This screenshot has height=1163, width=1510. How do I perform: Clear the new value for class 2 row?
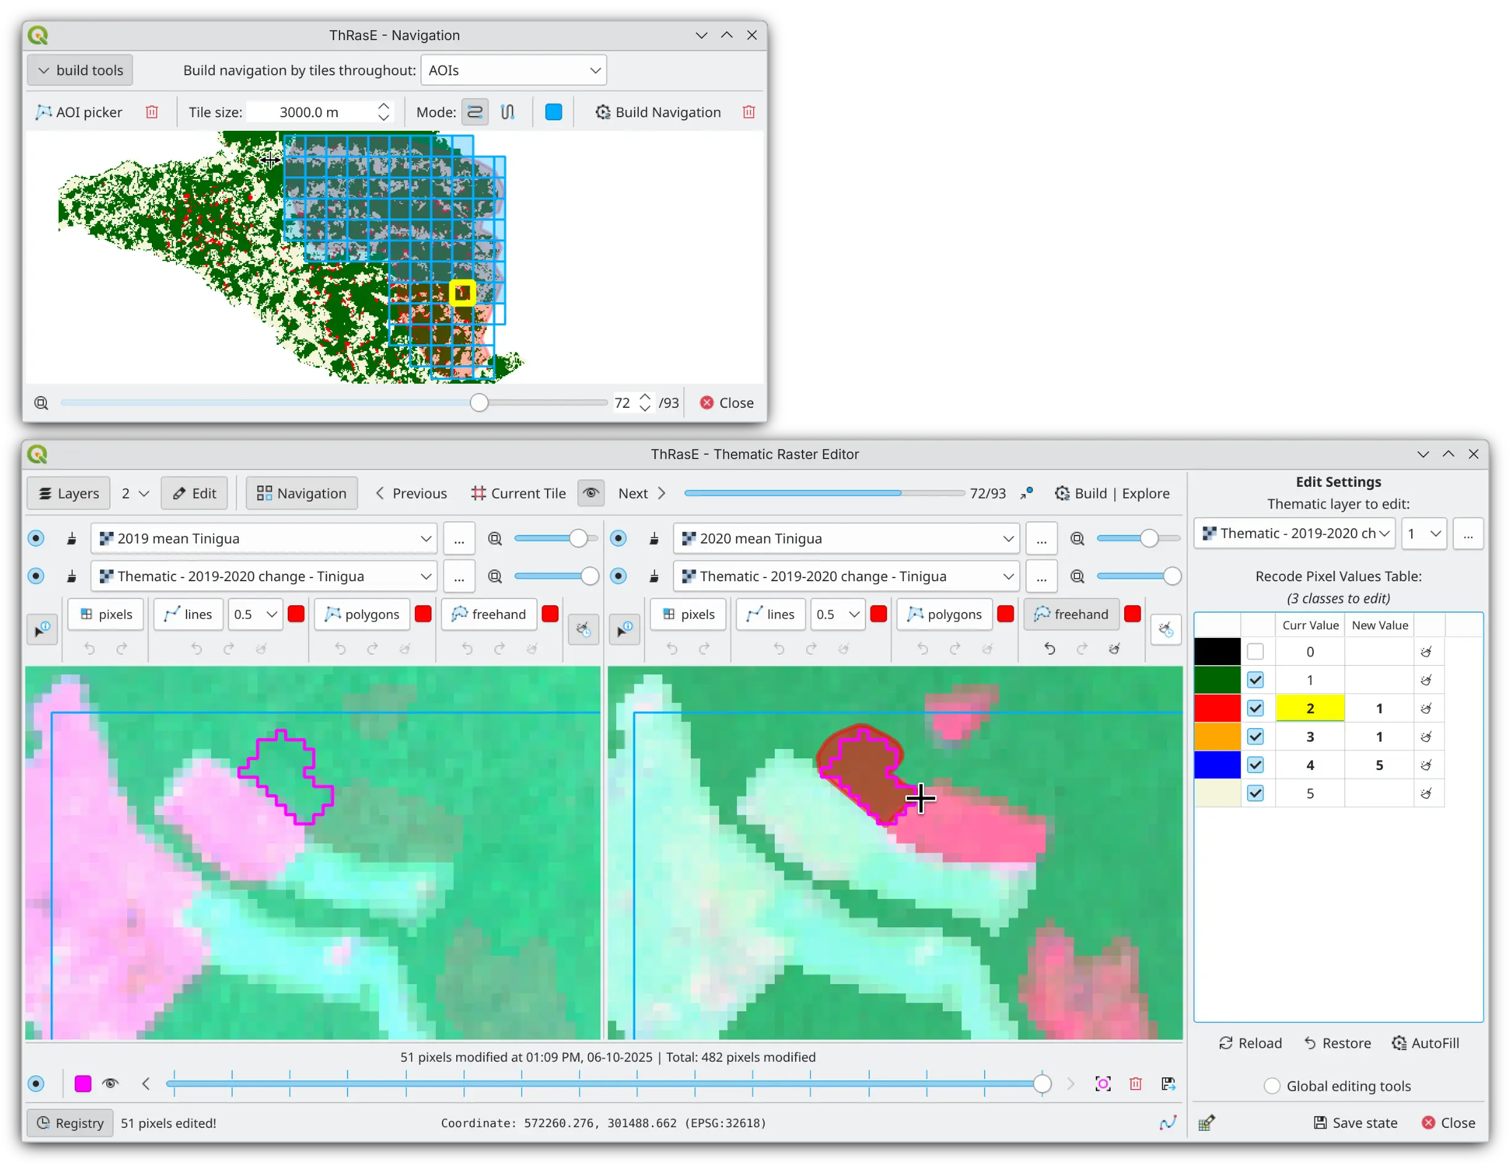[1425, 708]
